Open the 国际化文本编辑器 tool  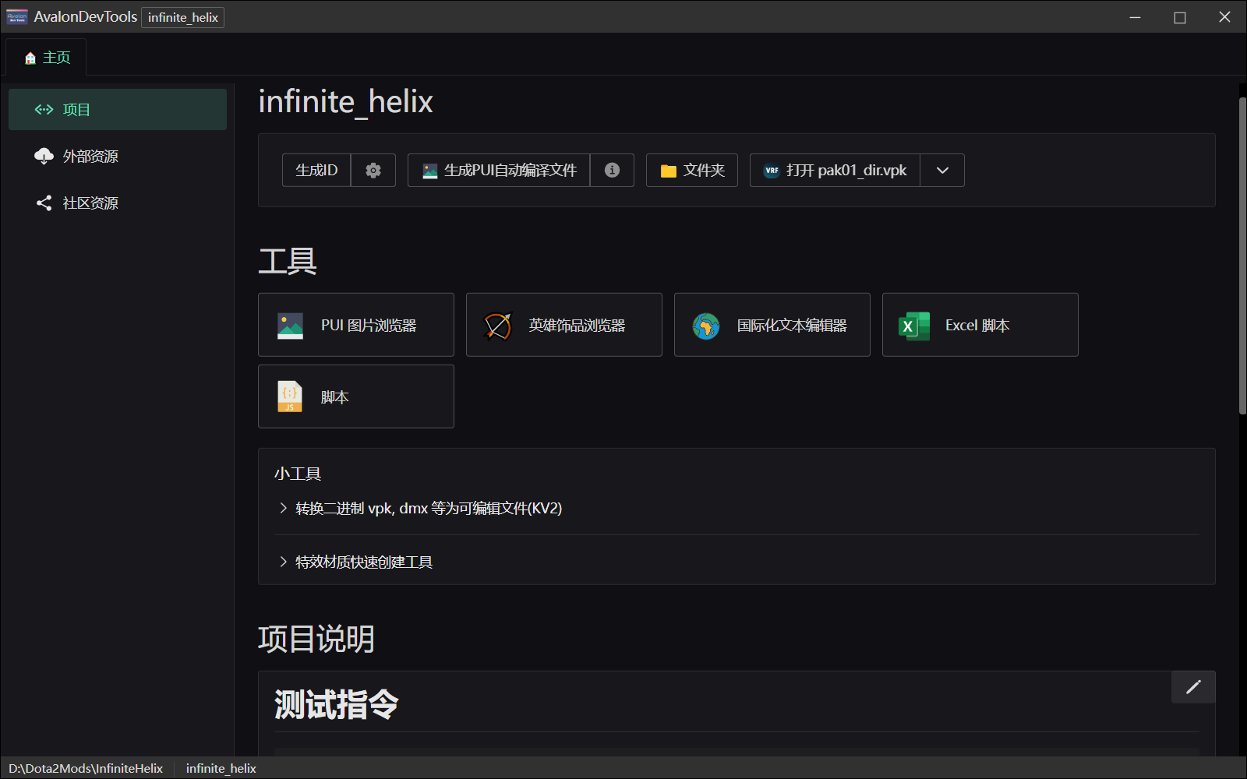point(772,325)
